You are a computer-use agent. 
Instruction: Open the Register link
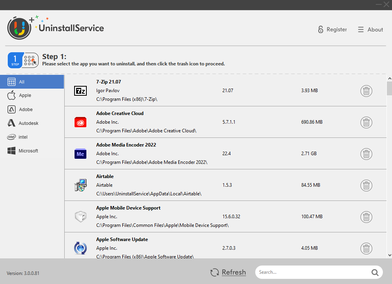click(x=336, y=30)
